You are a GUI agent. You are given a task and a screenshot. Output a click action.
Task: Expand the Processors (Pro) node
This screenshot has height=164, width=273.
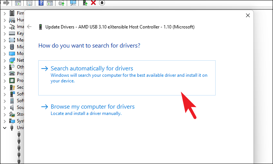coord(5,81)
